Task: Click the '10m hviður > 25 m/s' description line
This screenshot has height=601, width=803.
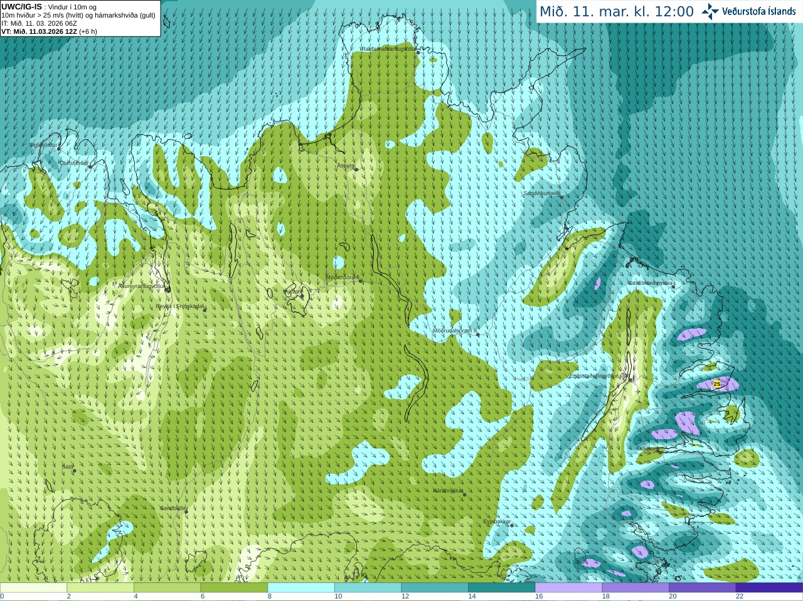Action: point(78,15)
